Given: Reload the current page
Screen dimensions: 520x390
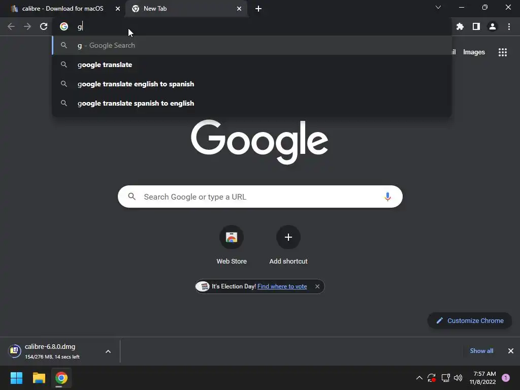Looking at the screenshot, I should [x=44, y=26].
